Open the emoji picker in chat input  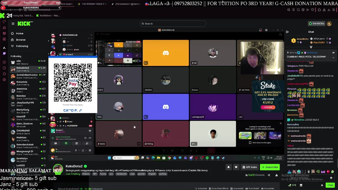pyautogui.click(x=331, y=178)
